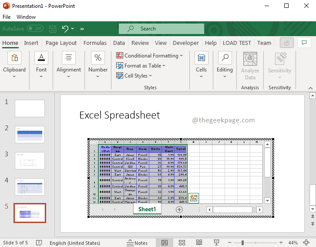Switch to Reading View in status bar
Screen dimensions: 316x247
(199, 243)
